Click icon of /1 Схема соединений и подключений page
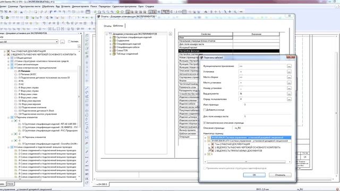340x191 pixels. [x=16, y=151]
